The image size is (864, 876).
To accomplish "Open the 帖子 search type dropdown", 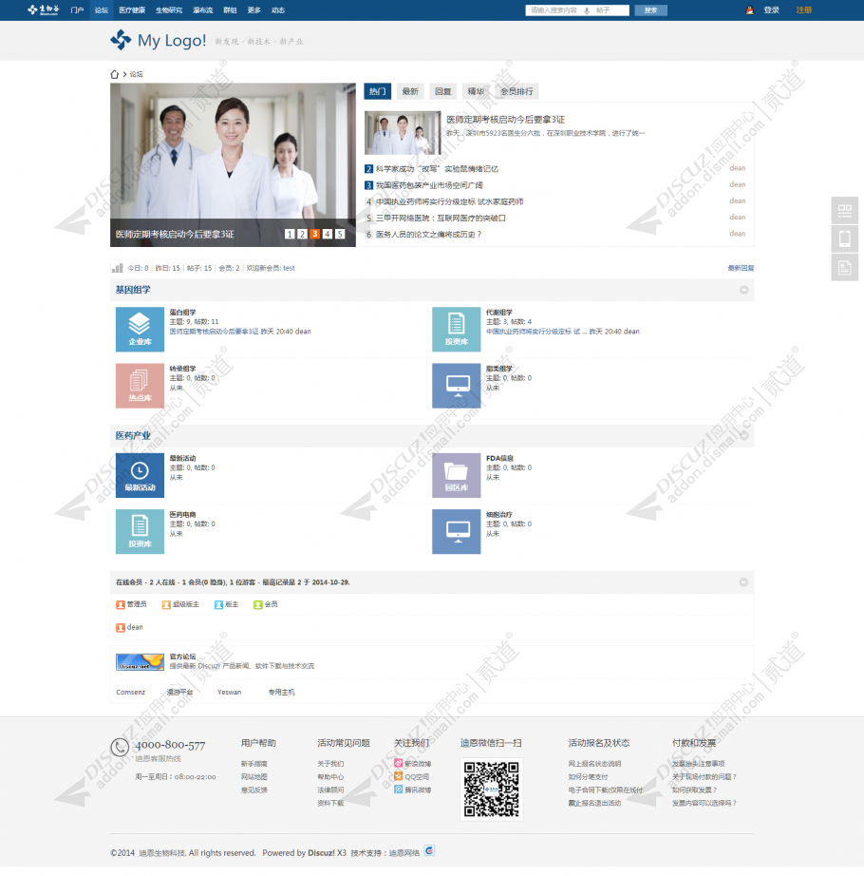I will (603, 10).
